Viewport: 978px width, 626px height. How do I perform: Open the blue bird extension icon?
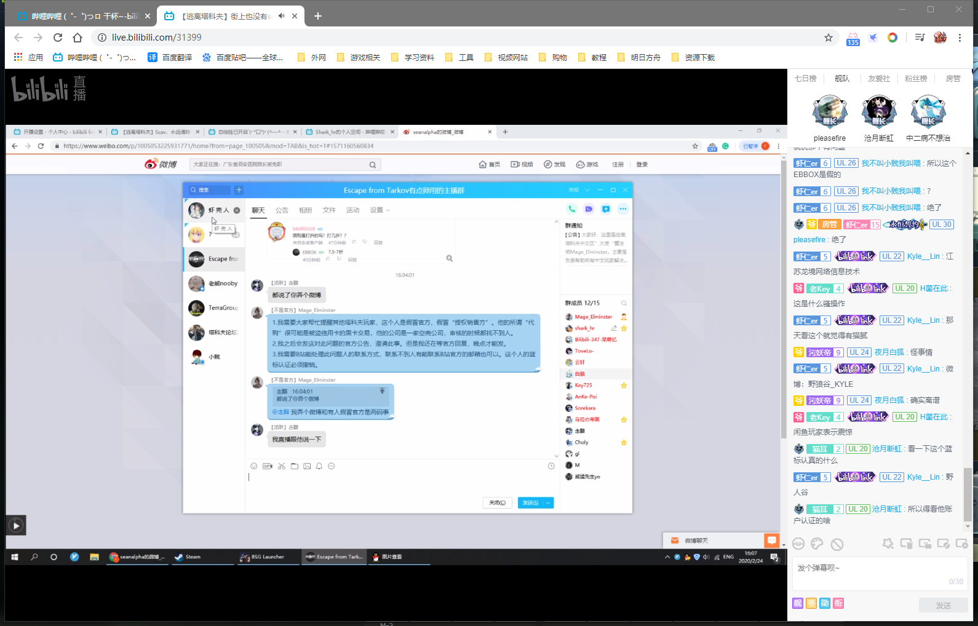point(873,38)
